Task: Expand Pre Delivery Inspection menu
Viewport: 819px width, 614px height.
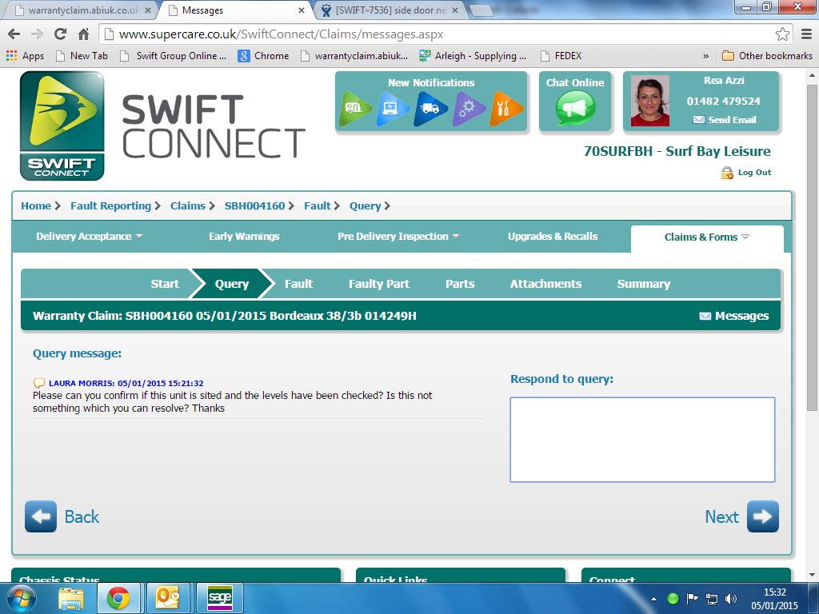Action: click(x=398, y=237)
